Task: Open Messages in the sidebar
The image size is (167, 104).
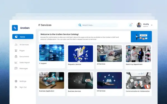Action: click(x=24, y=69)
